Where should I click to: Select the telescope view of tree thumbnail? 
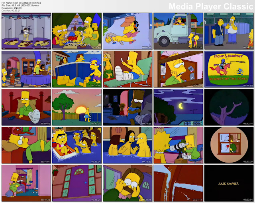pos(229,107)
